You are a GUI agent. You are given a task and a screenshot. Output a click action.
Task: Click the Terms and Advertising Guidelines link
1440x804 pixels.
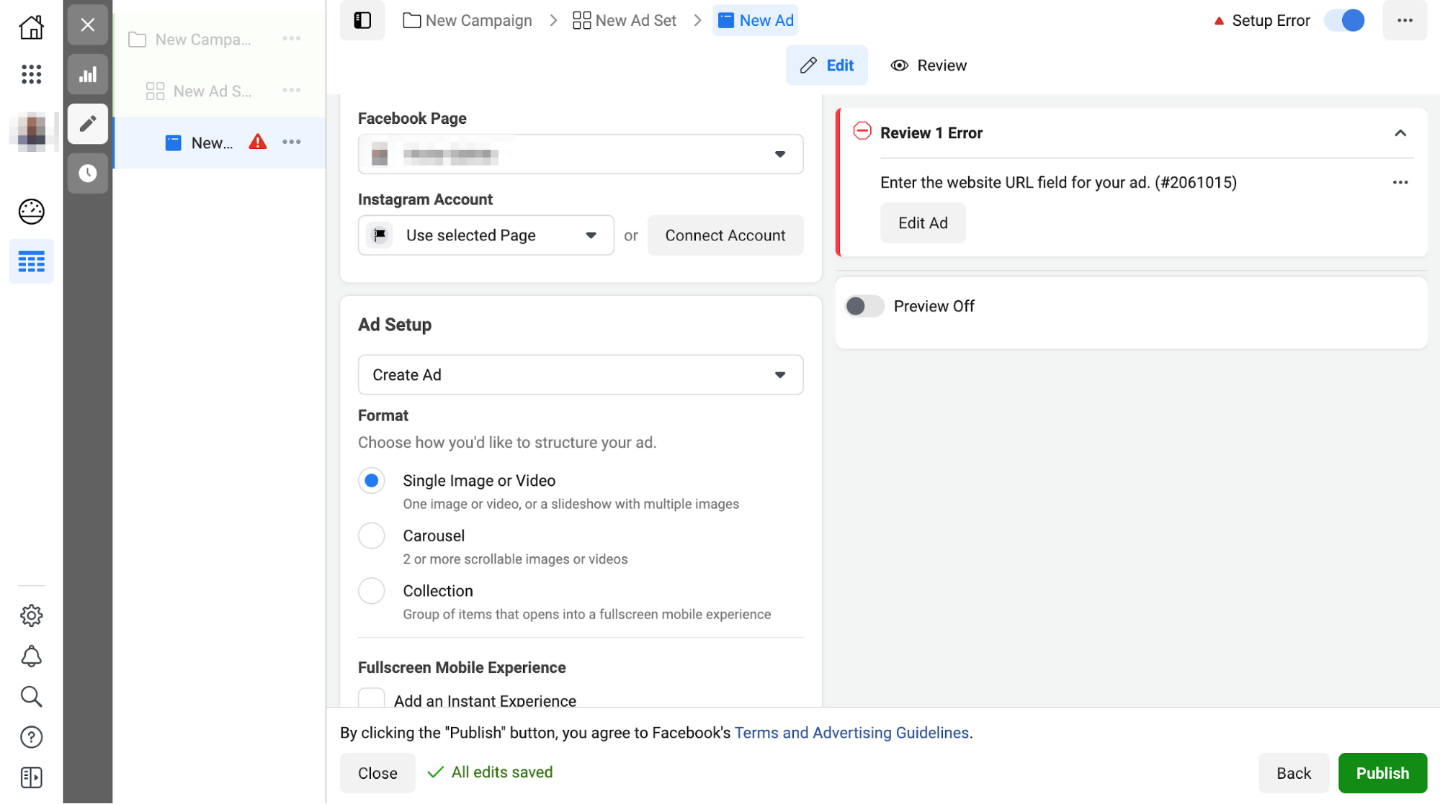click(x=851, y=733)
